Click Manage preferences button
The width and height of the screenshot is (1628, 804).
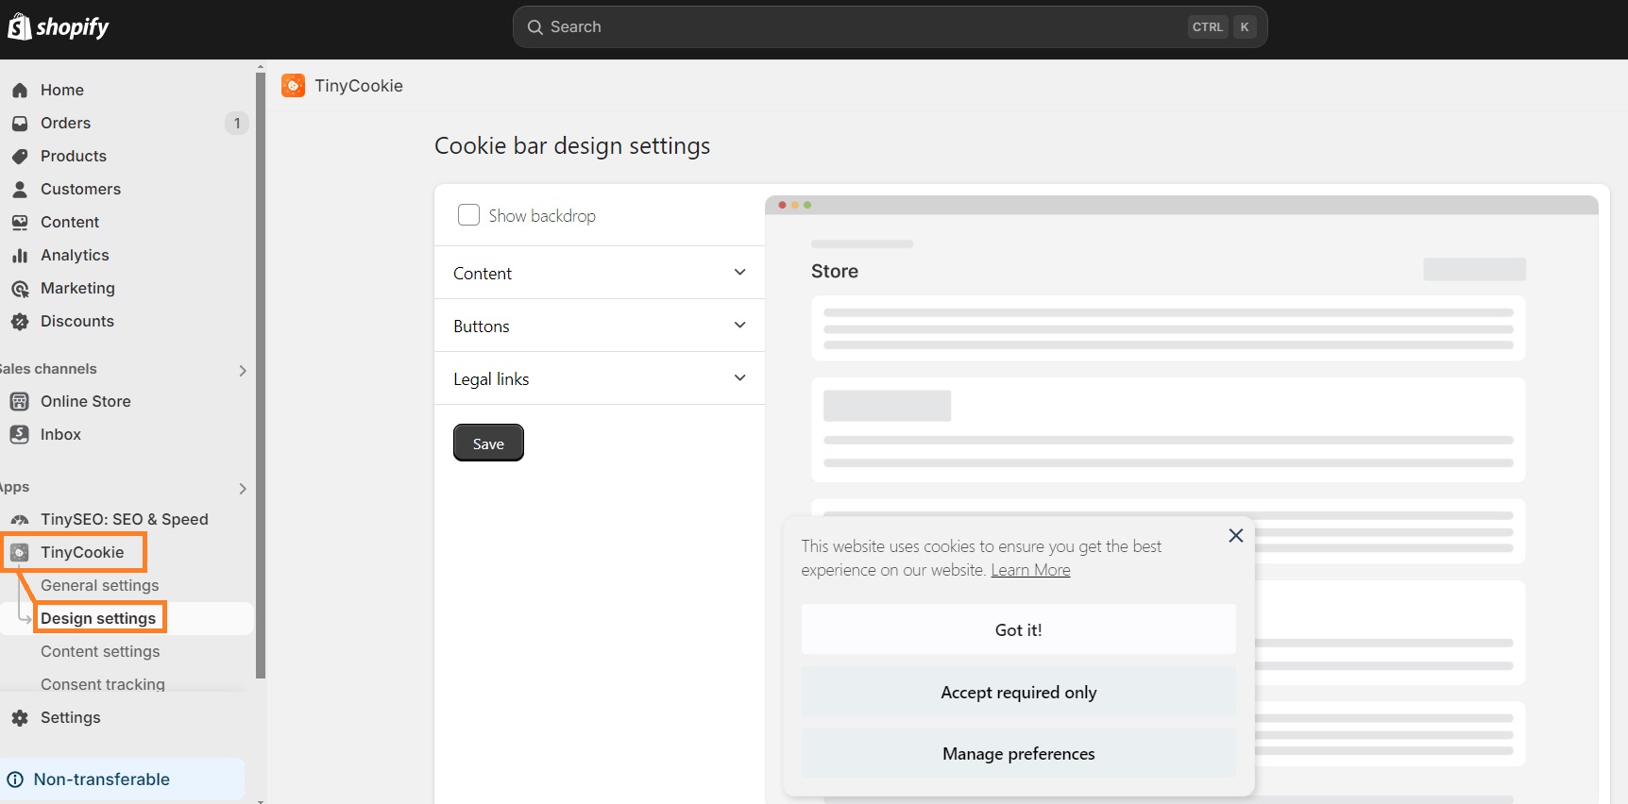point(1018,753)
